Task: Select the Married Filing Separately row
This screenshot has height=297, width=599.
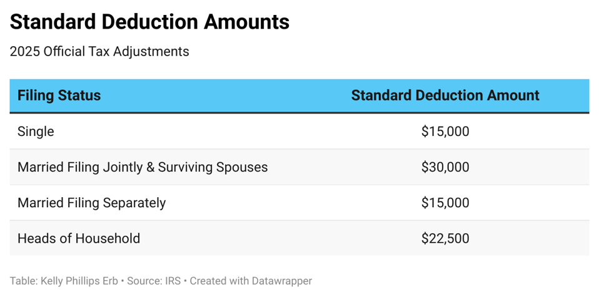Action: pos(299,202)
